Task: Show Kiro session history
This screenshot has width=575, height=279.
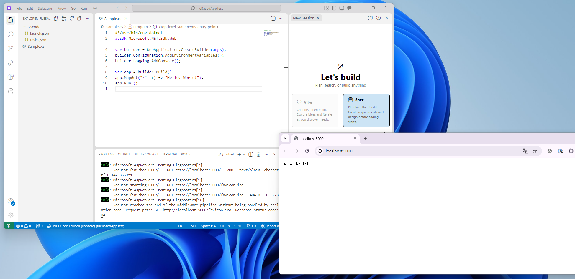Action: pyautogui.click(x=379, y=18)
